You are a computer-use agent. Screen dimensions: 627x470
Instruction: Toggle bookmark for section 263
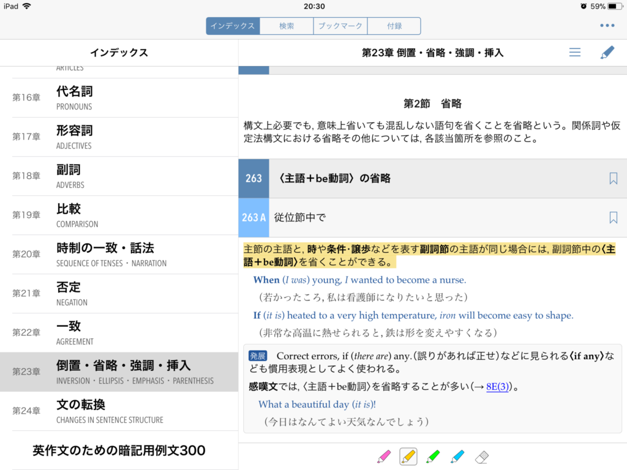click(x=613, y=178)
